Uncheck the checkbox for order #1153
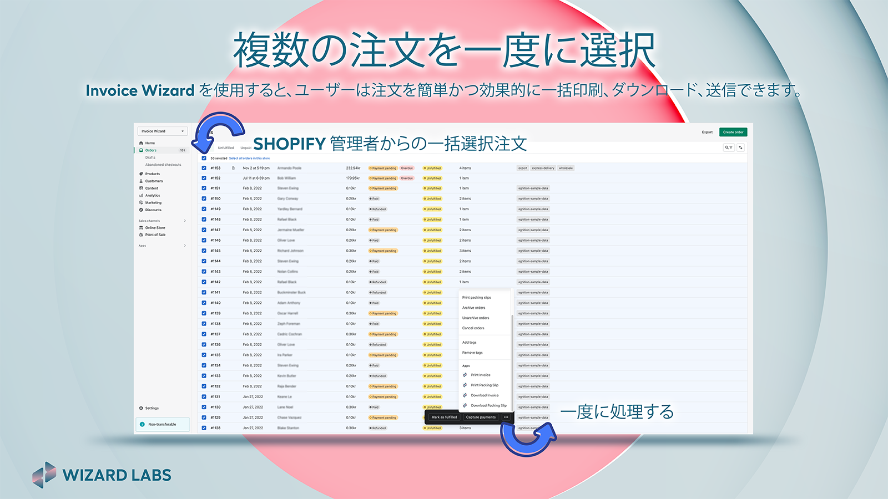The width and height of the screenshot is (888, 499). [204, 168]
